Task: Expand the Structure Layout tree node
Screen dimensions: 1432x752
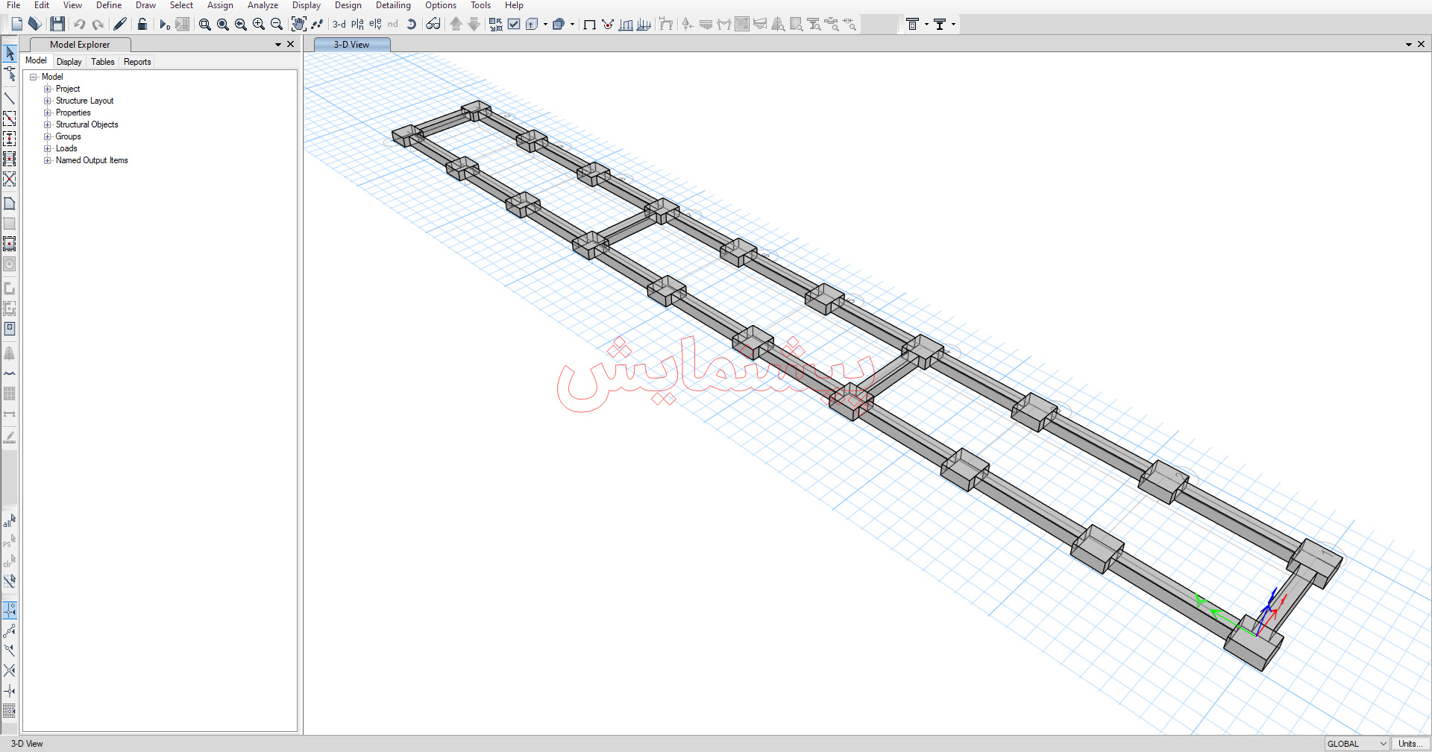Action: click(48, 101)
